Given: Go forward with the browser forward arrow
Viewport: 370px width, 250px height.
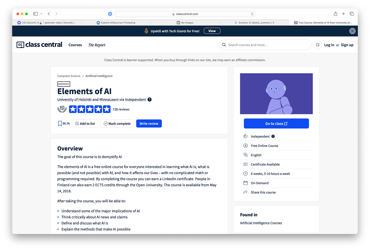Looking at the screenshot, I should pos(56,14).
